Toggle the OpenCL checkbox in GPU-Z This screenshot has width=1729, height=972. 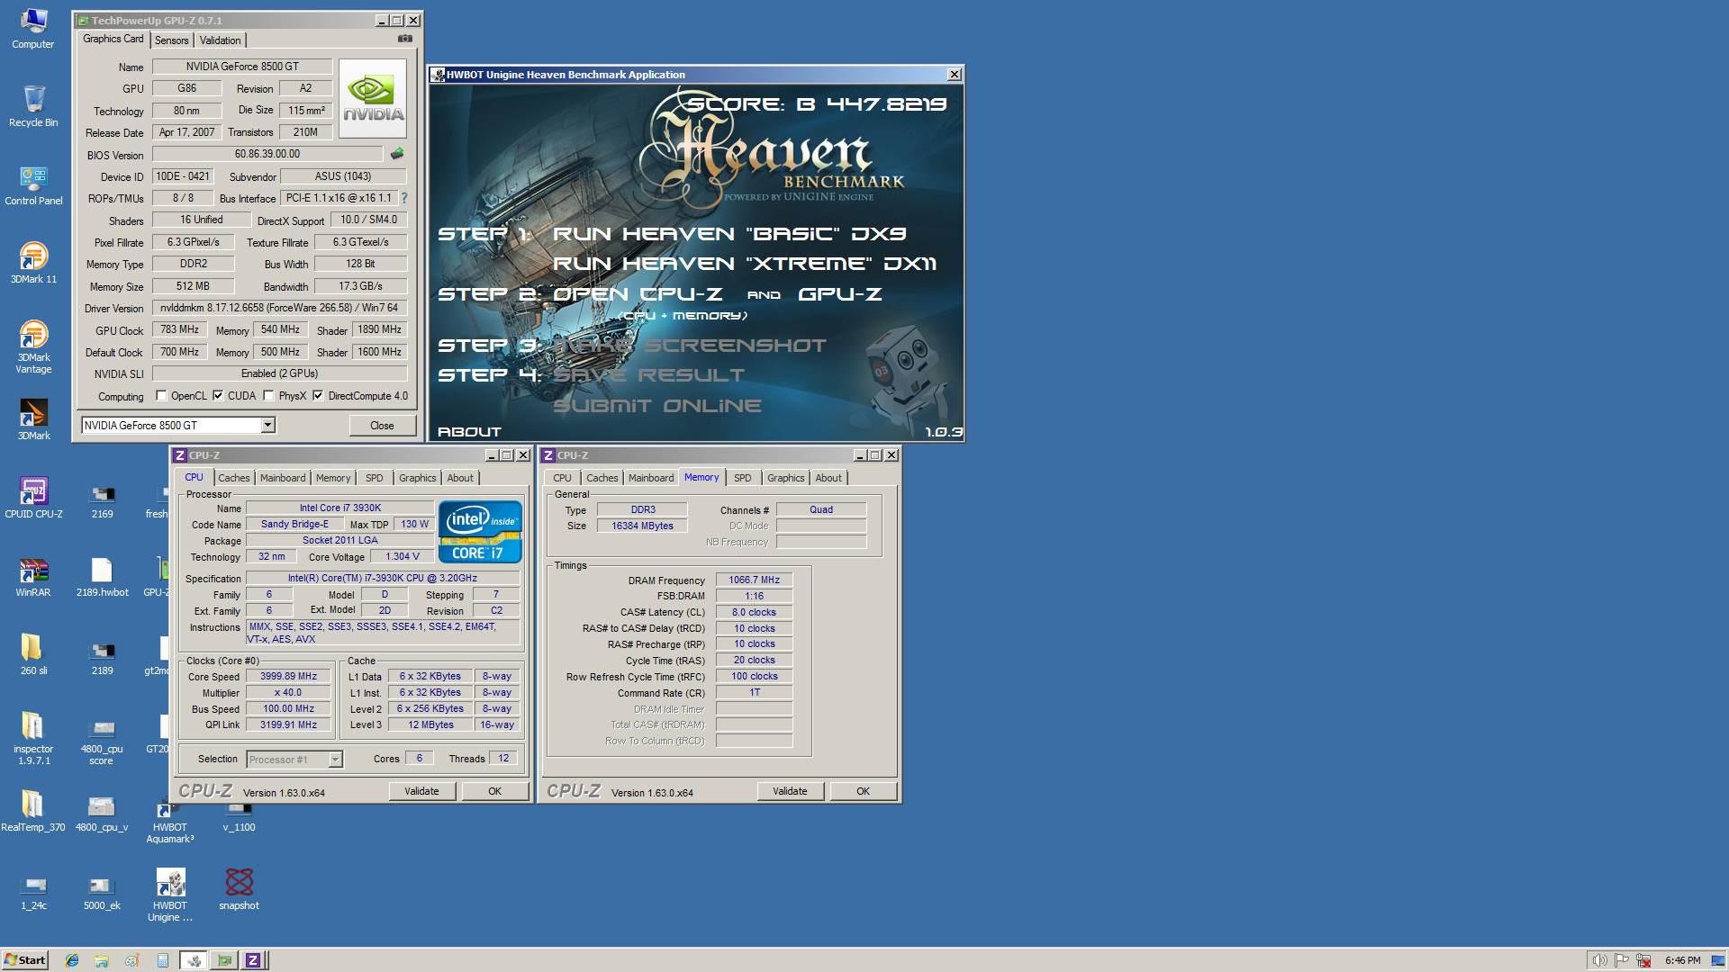(x=161, y=395)
